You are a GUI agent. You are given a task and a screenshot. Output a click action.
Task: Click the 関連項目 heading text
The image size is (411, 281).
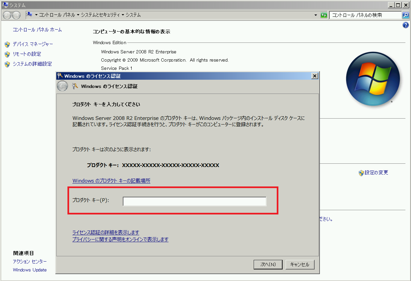pyautogui.click(x=23, y=253)
